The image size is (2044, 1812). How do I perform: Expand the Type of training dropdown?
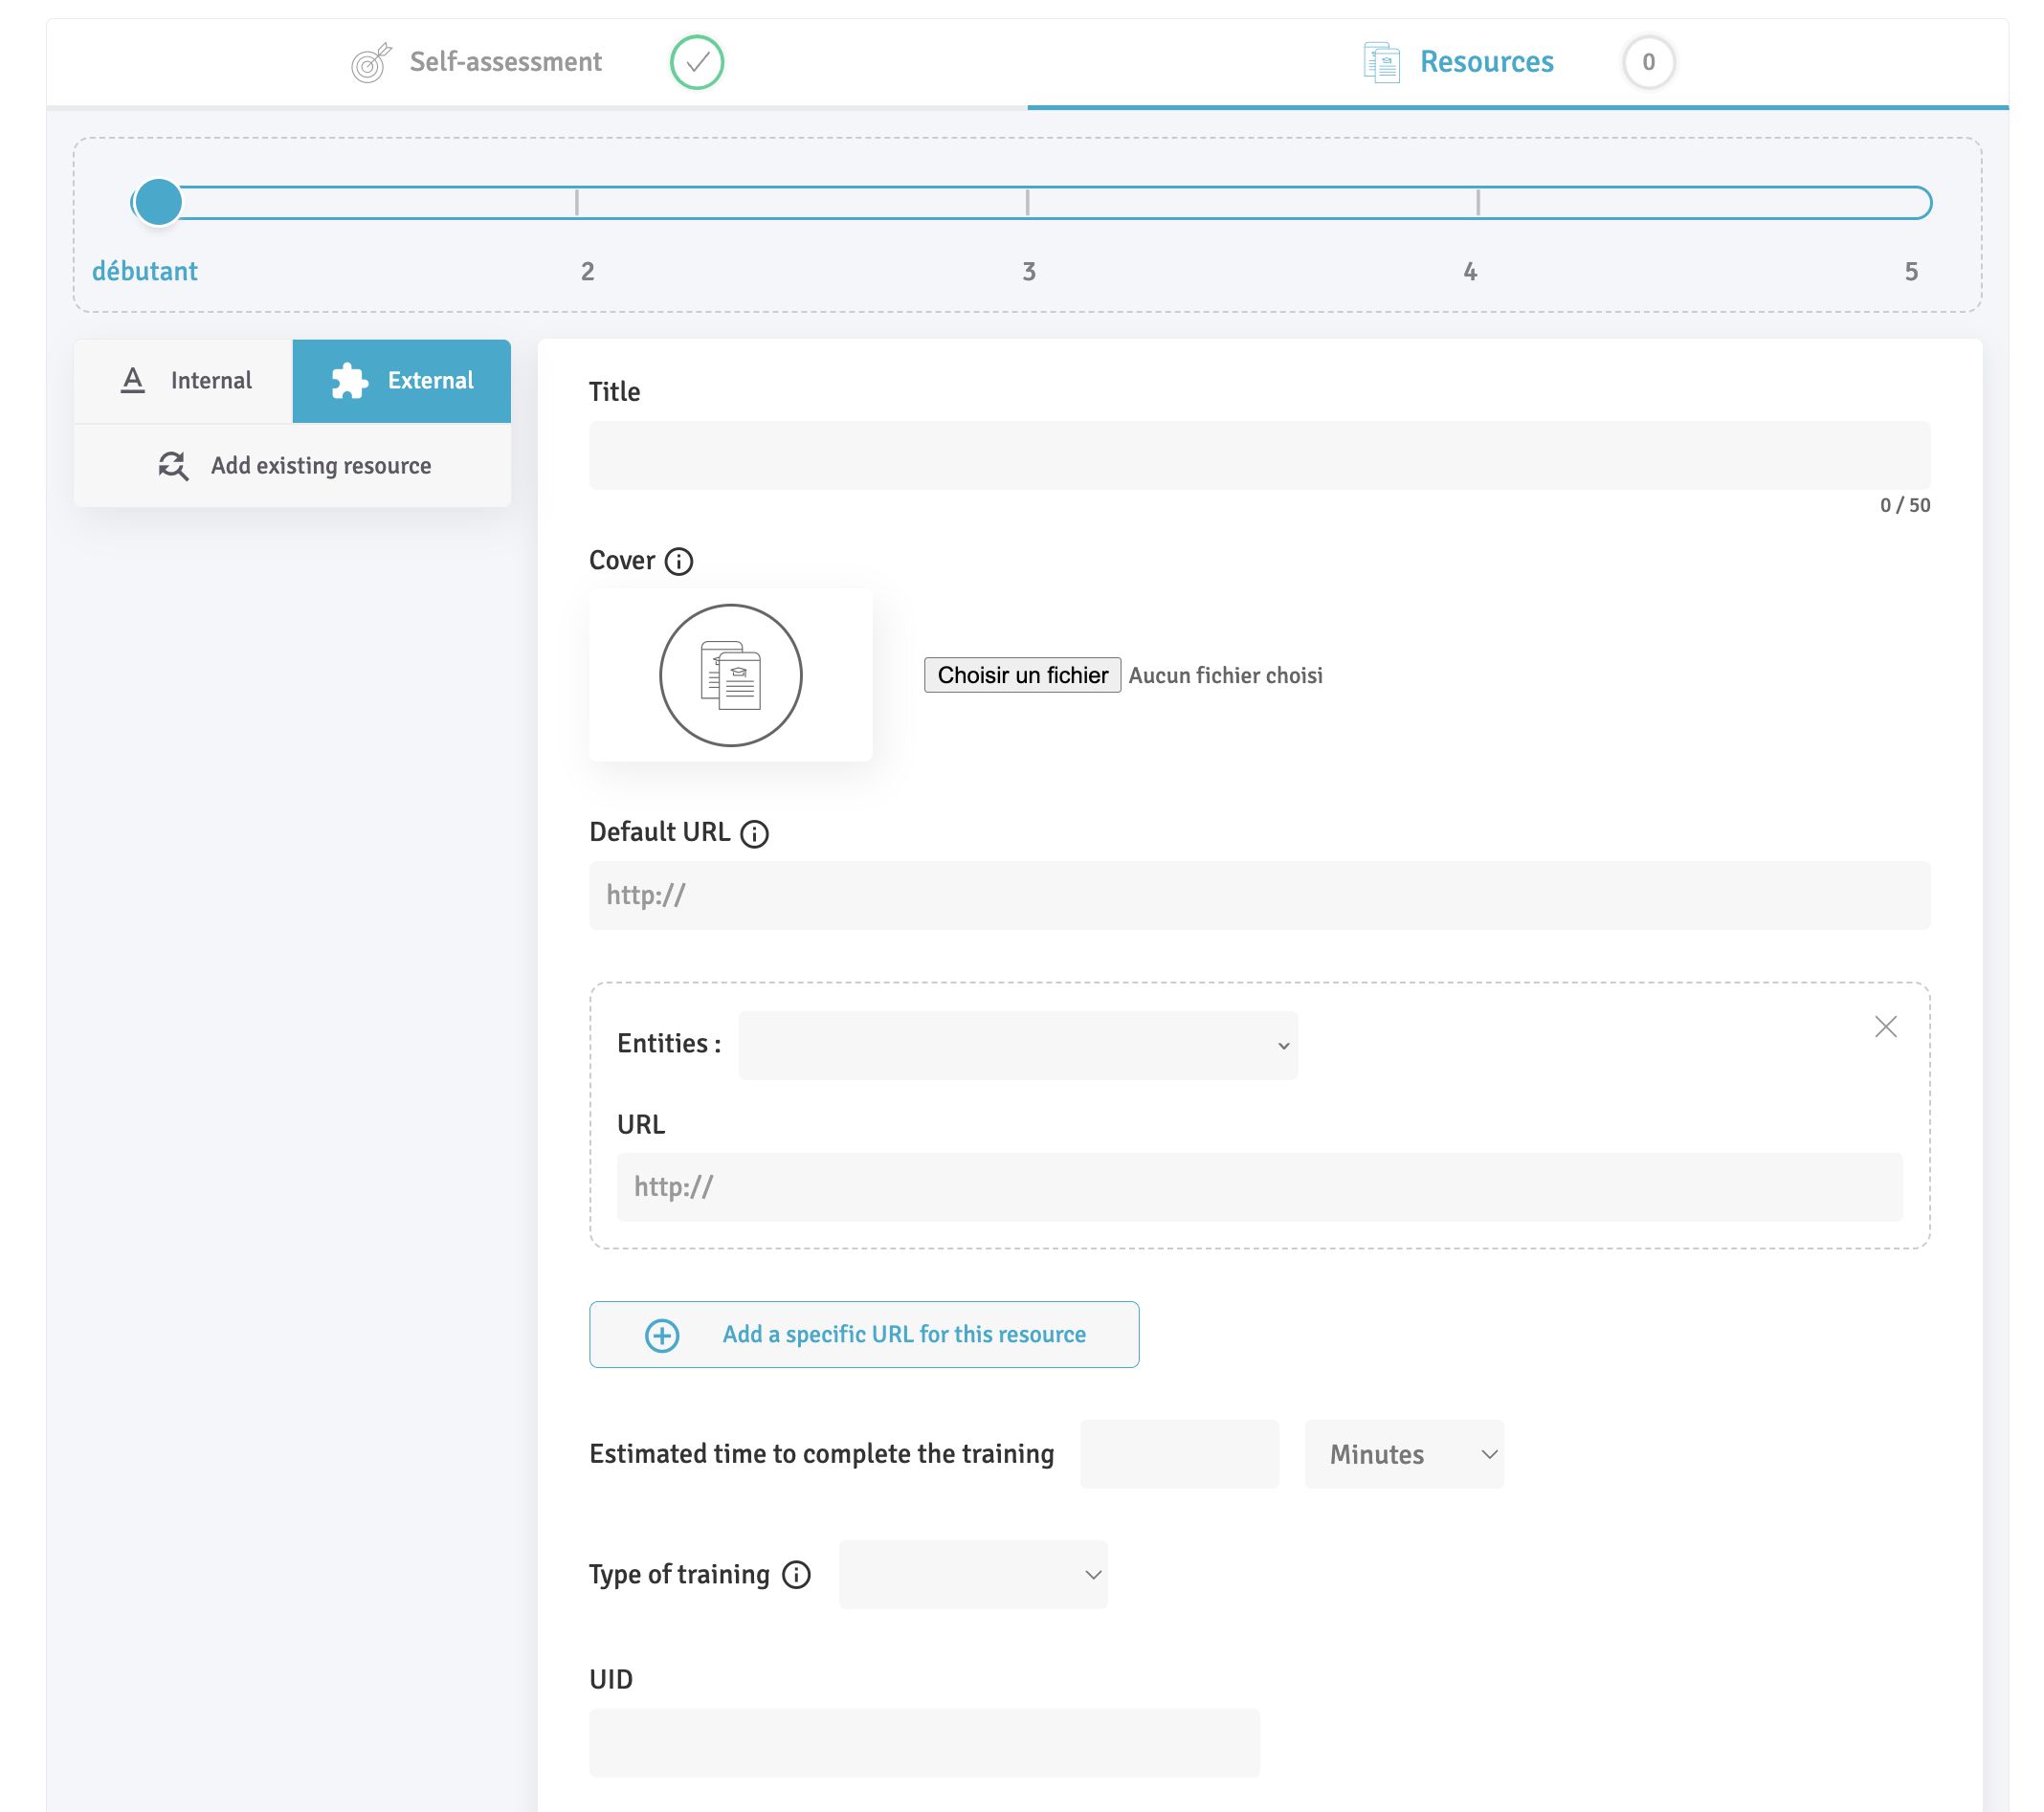972,1575
